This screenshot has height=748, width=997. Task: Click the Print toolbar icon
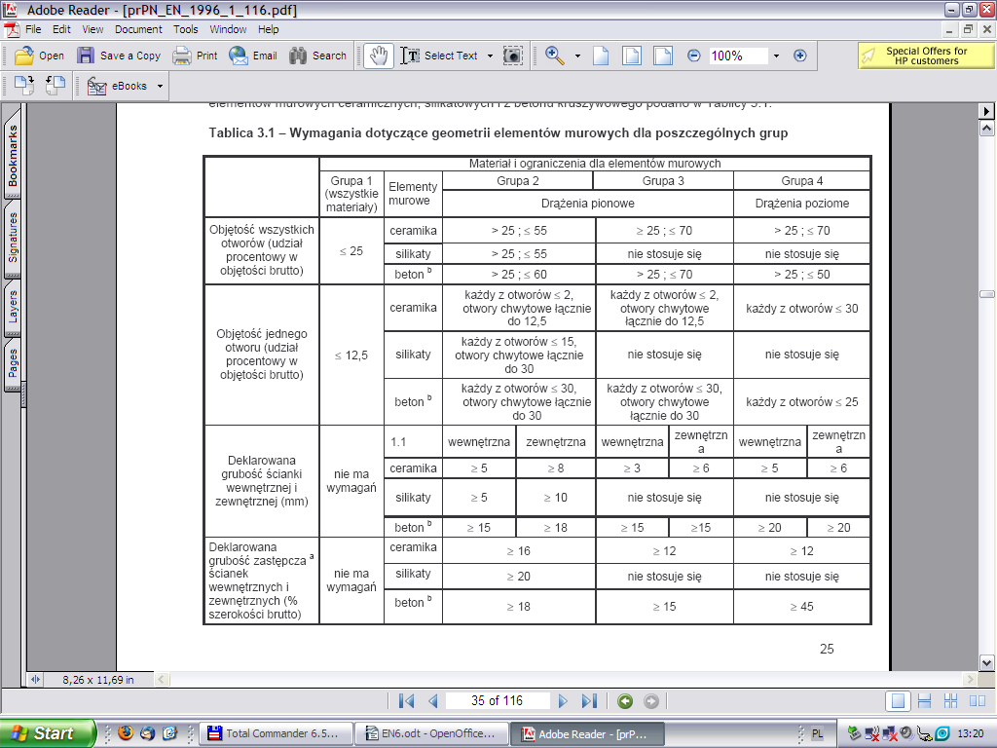click(x=182, y=56)
